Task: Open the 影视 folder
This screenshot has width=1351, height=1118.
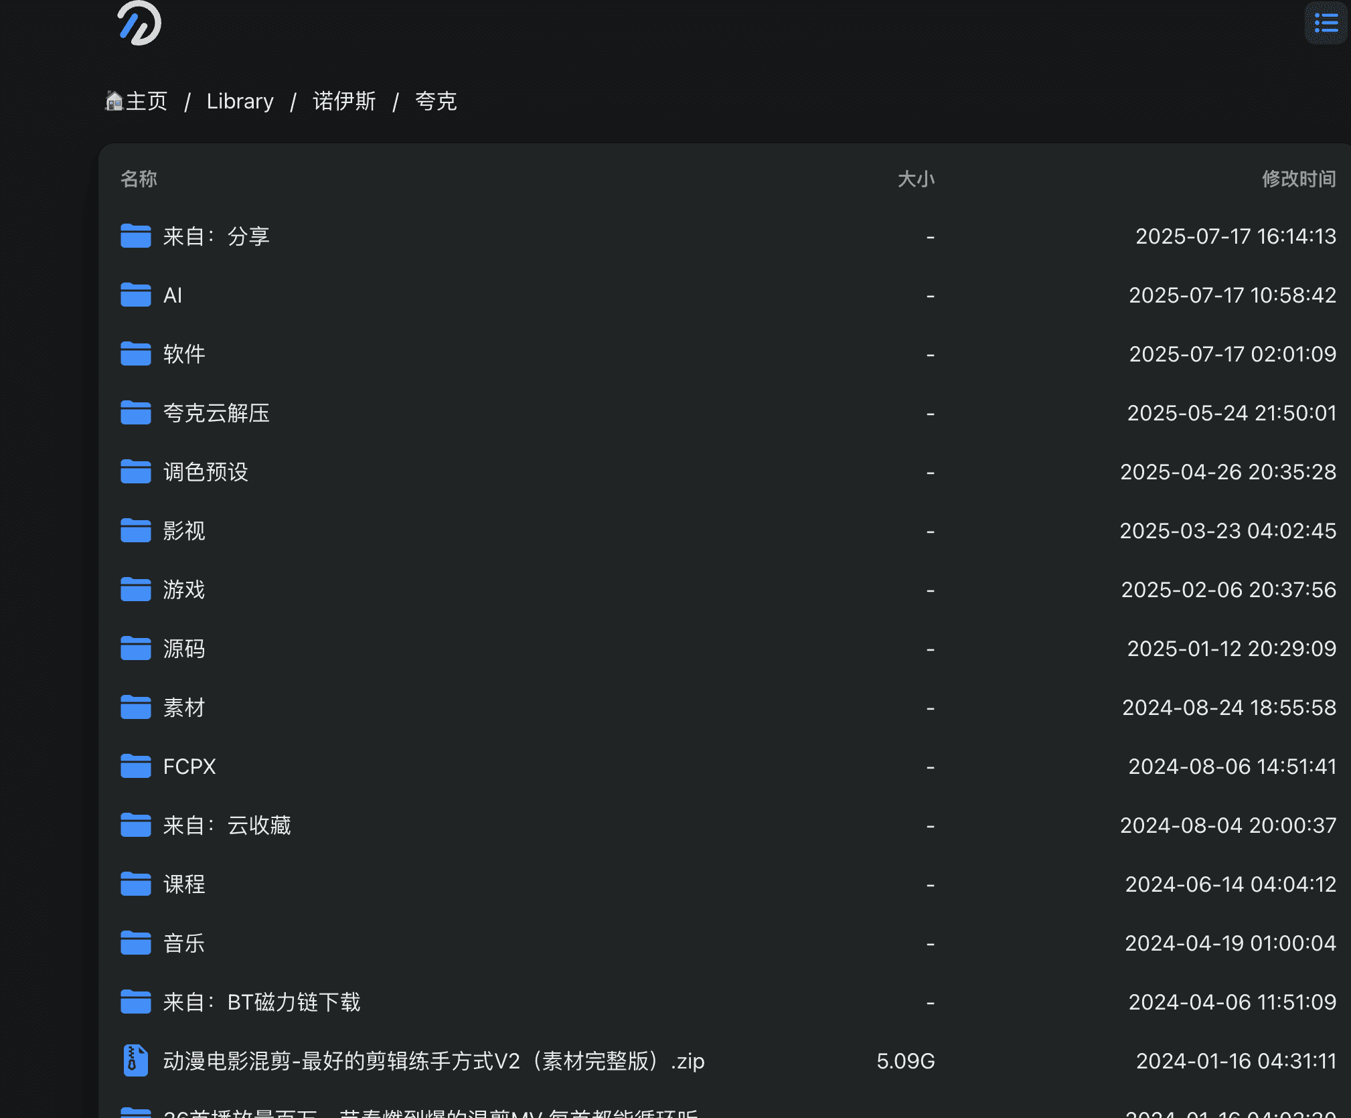Action: coord(184,531)
